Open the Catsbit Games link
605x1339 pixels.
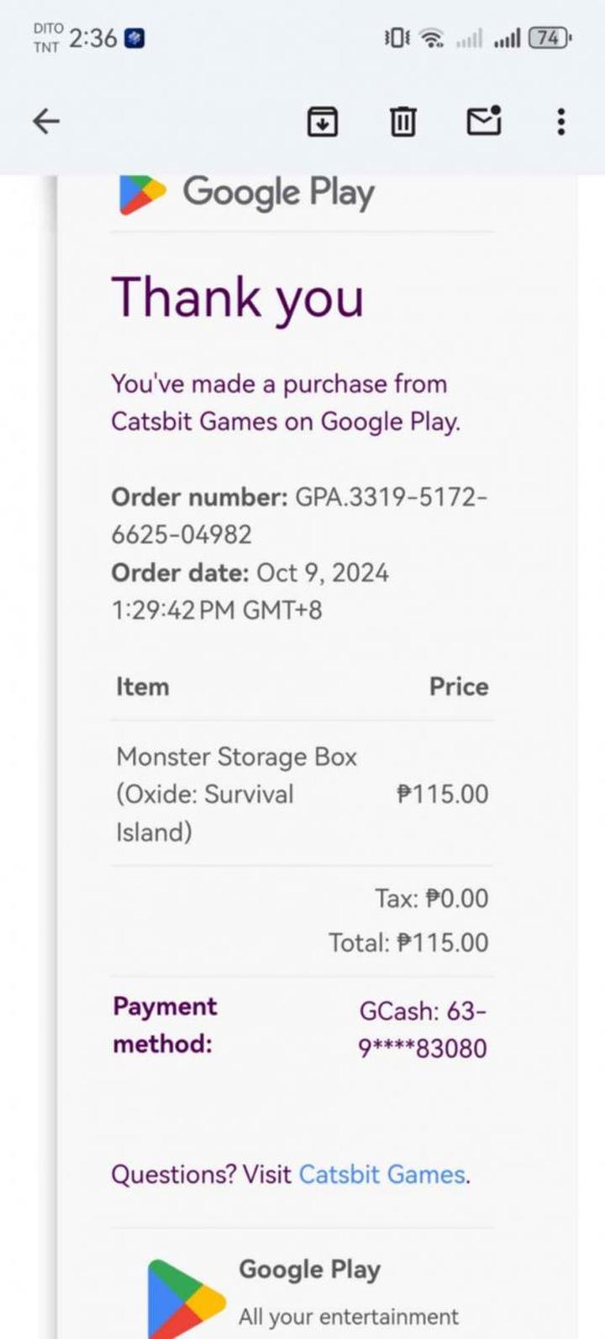[381, 1174]
